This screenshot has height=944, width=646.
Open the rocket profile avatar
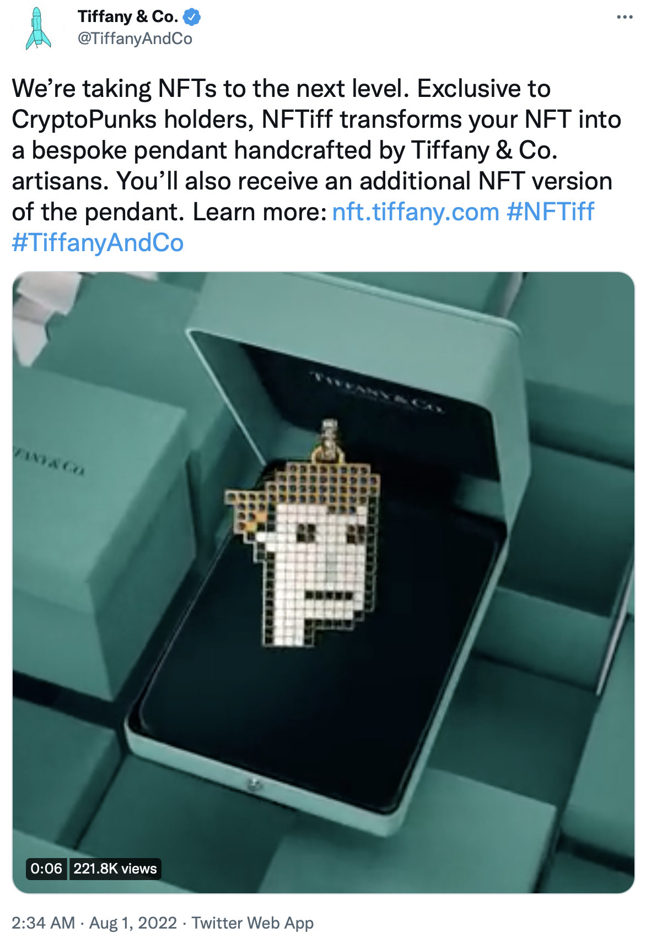38,28
